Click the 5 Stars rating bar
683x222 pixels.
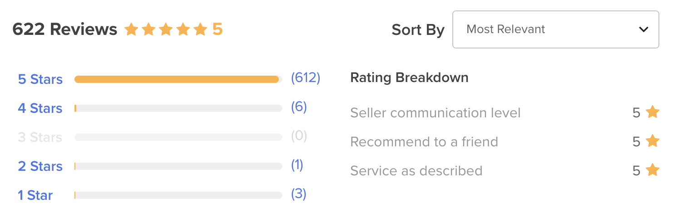click(178, 79)
